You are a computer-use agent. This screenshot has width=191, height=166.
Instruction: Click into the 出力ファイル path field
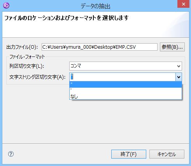point(100,47)
